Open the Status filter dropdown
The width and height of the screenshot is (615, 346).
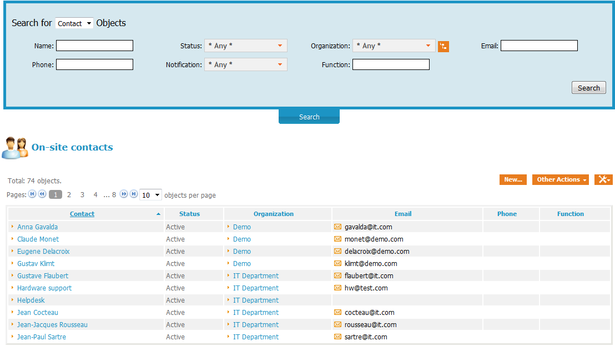click(x=245, y=46)
